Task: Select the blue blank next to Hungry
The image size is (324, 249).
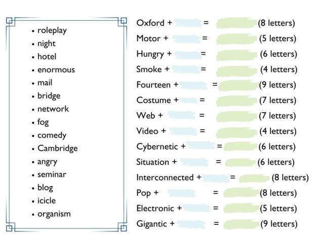Action: [187, 54]
